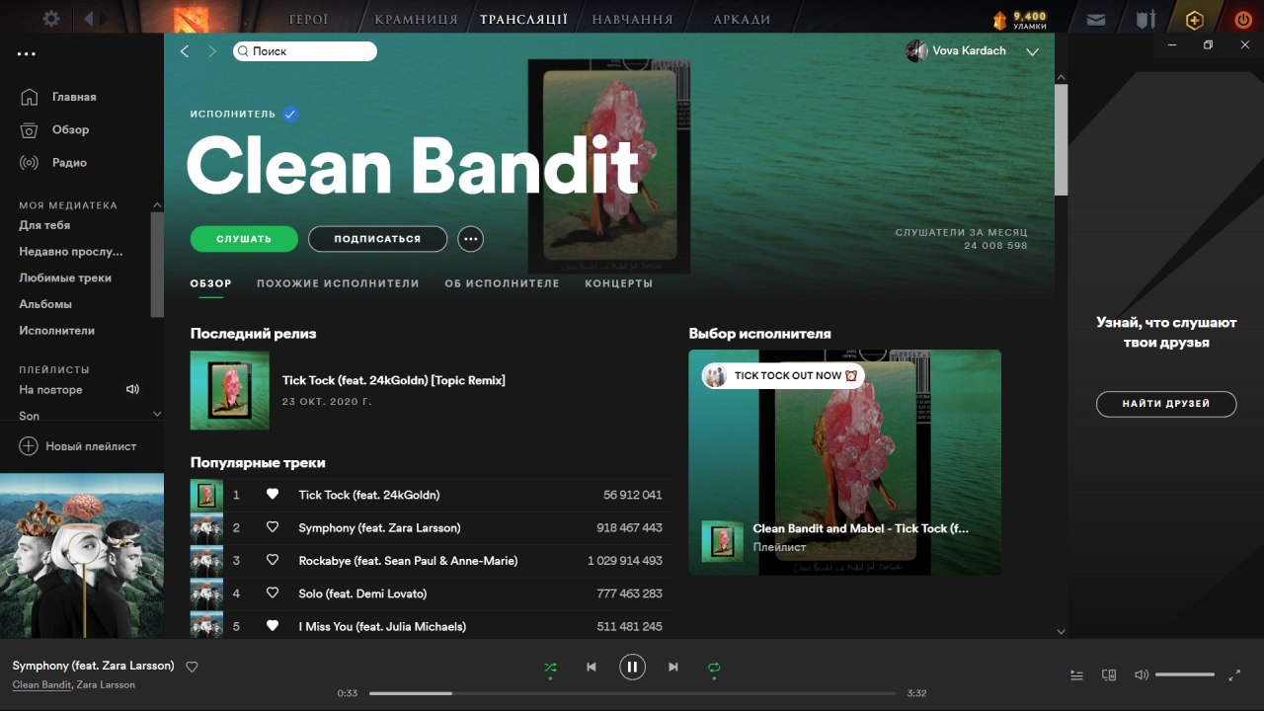The height and width of the screenshot is (711, 1264).
Task: Click the new playlist plus icon
Action: tap(29, 446)
